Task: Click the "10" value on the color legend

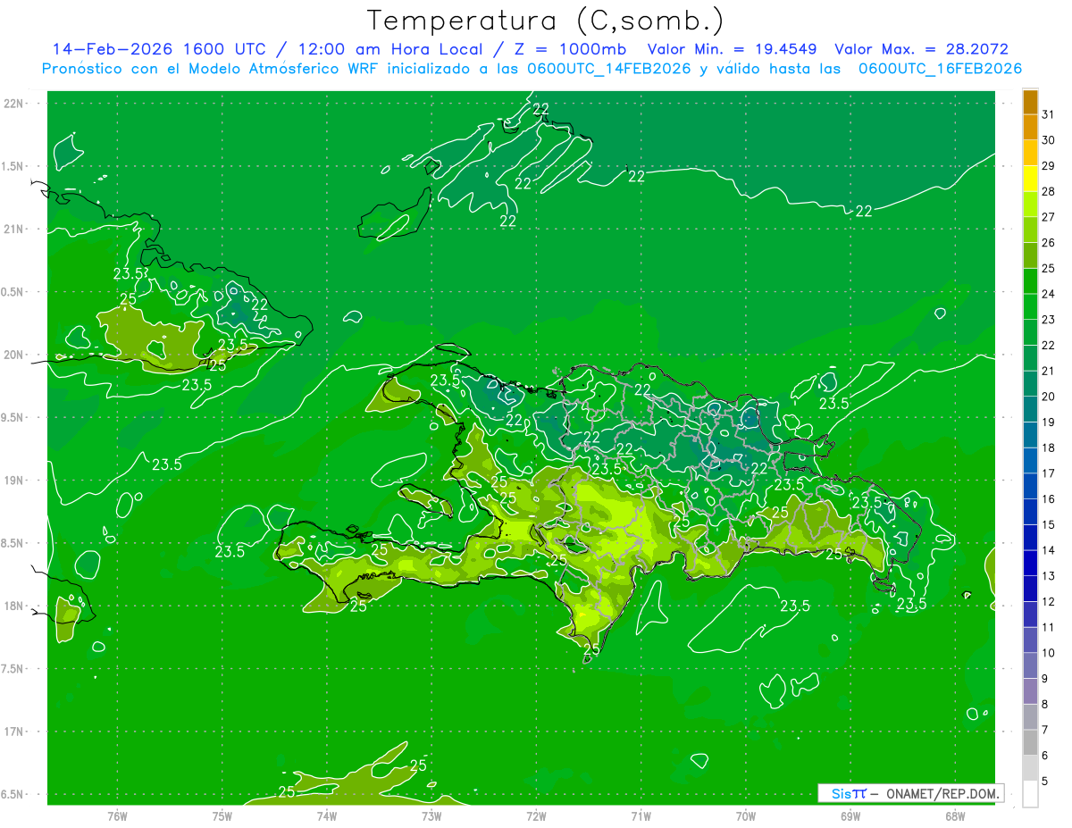Action: point(1048,653)
